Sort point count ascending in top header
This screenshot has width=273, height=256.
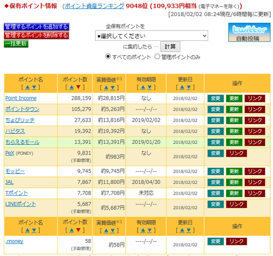point(72,87)
